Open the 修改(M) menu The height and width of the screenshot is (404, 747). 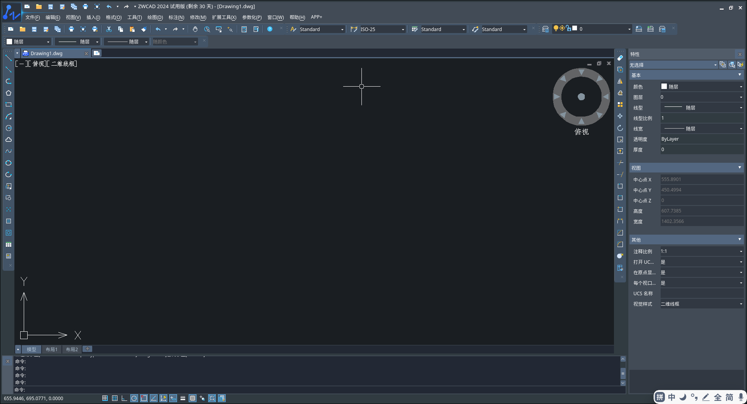[x=198, y=17]
